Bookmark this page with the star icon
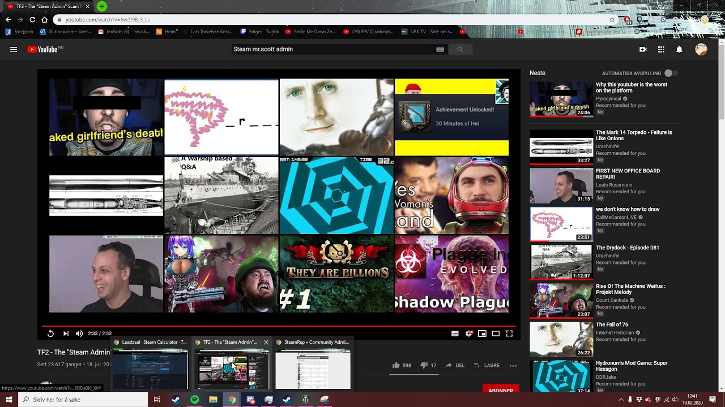725x407 pixels. click(612, 20)
